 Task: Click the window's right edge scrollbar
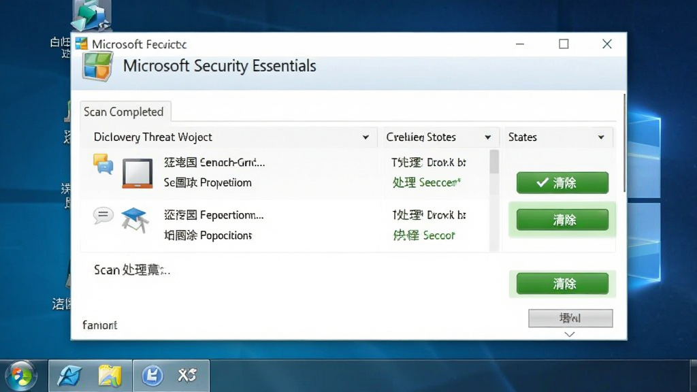[625, 143]
